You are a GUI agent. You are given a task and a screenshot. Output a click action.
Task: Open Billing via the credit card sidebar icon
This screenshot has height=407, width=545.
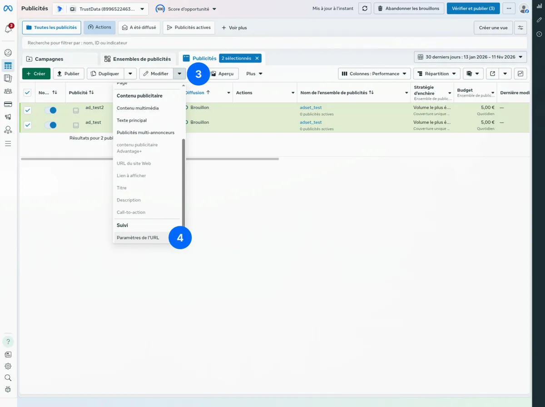(x=8, y=104)
